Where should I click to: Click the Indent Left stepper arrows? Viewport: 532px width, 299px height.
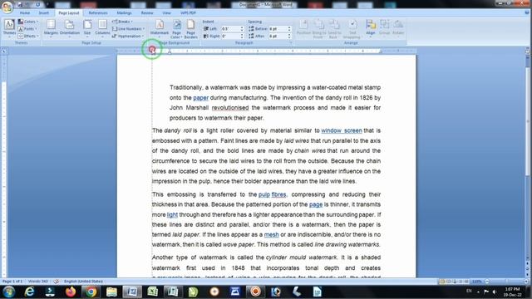coord(242,29)
